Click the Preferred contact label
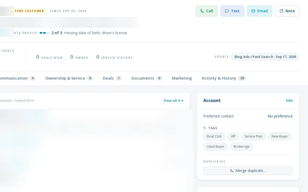The height and width of the screenshot is (192, 308). pyautogui.click(x=219, y=116)
